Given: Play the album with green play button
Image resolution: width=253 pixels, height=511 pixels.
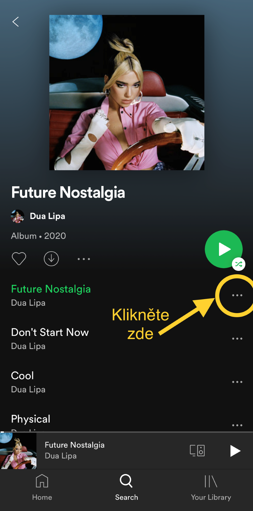Looking at the screenshot, I should (x=223, y=249).
